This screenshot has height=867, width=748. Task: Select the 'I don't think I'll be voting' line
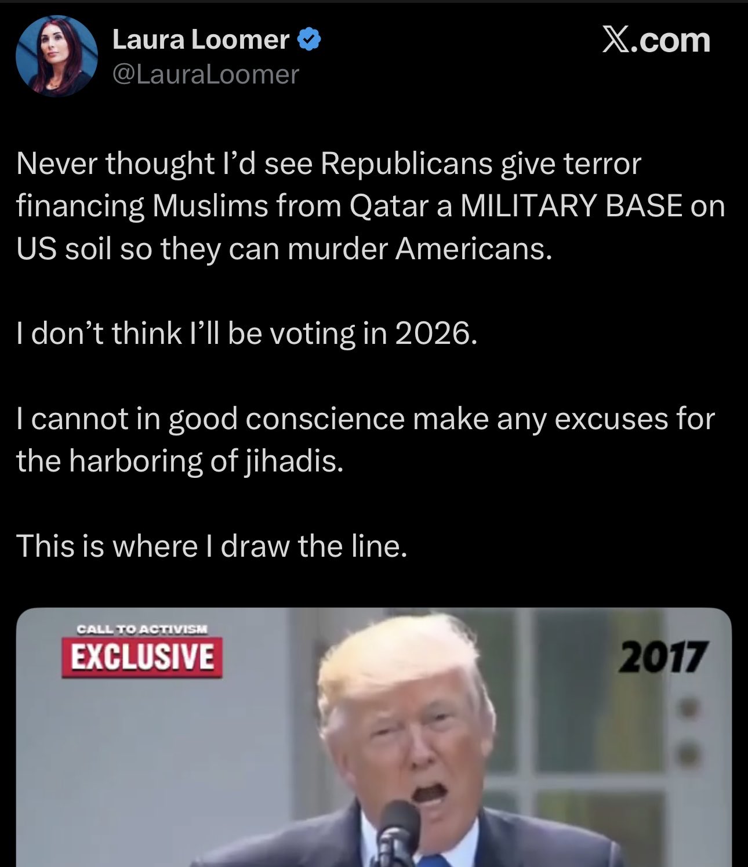(x=247, y=333)
